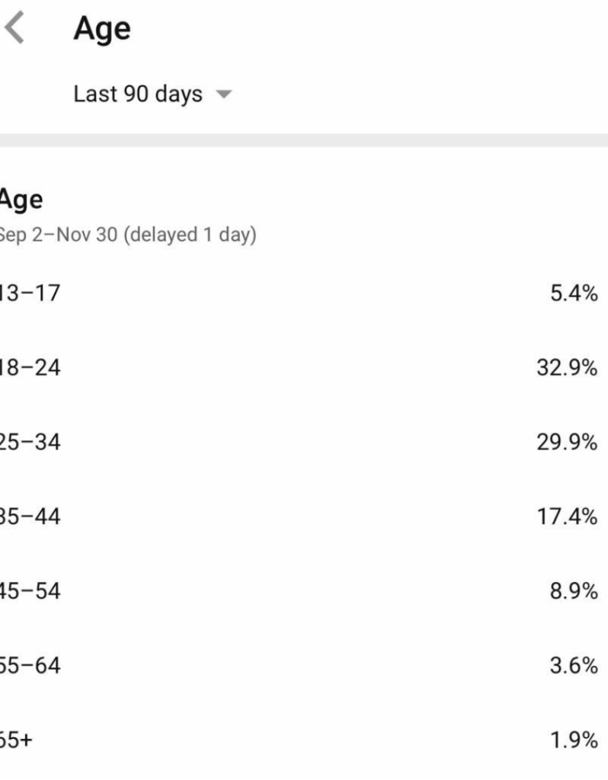
Task: Choose the 55–64 age group label
Action: 30,666
